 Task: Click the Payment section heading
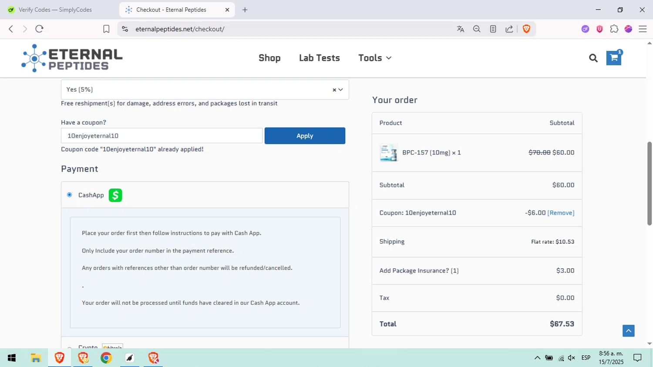click(x=80, y=169)
